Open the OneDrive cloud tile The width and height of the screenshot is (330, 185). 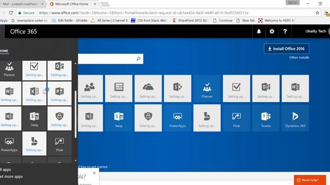(x=148, y=88)
